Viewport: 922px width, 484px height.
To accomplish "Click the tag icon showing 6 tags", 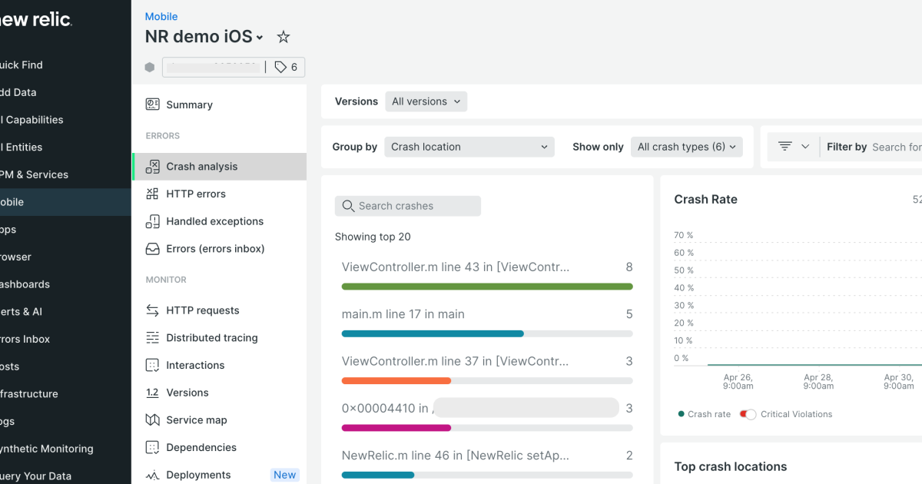I will [280, 67].
